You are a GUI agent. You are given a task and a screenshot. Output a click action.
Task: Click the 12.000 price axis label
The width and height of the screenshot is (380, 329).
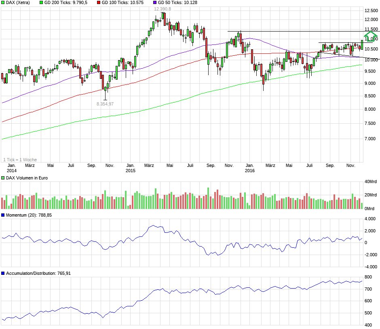pyautogui.click(x=371, y=20)
